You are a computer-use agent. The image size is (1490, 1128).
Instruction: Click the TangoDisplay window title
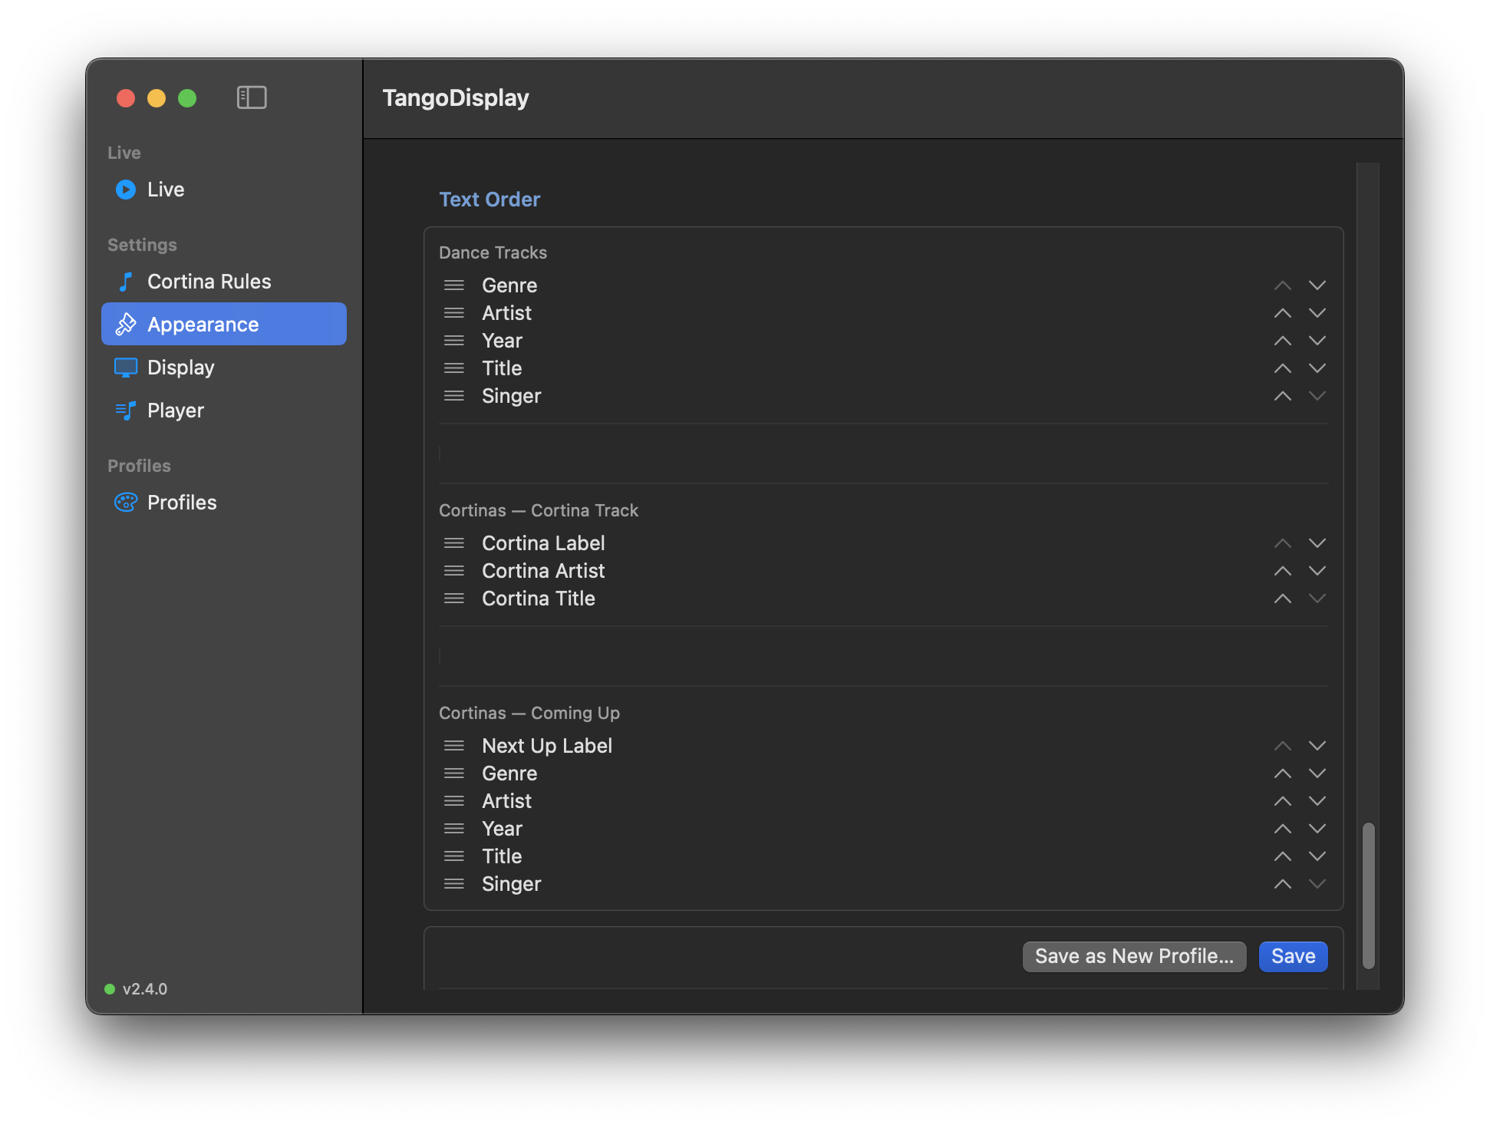[x=456, y=97]
